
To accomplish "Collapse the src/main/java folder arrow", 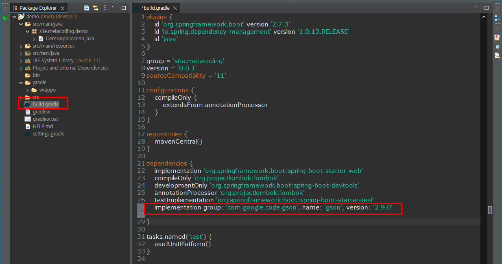I will (x=21, y=24).
